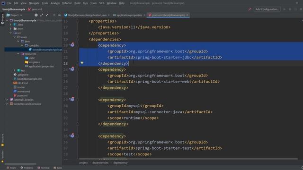The image size is (303, 170).
Task: Open the Refactor menu
Action: pos(67,3)
